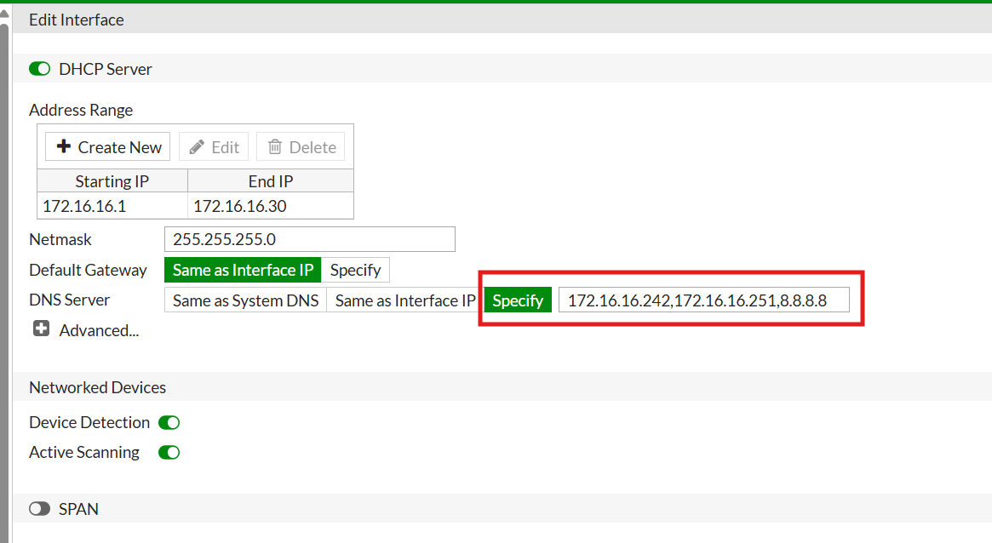Enable the SPAN toggle
The height and width of the screenshot is (543, 992).
click(39, 509)
